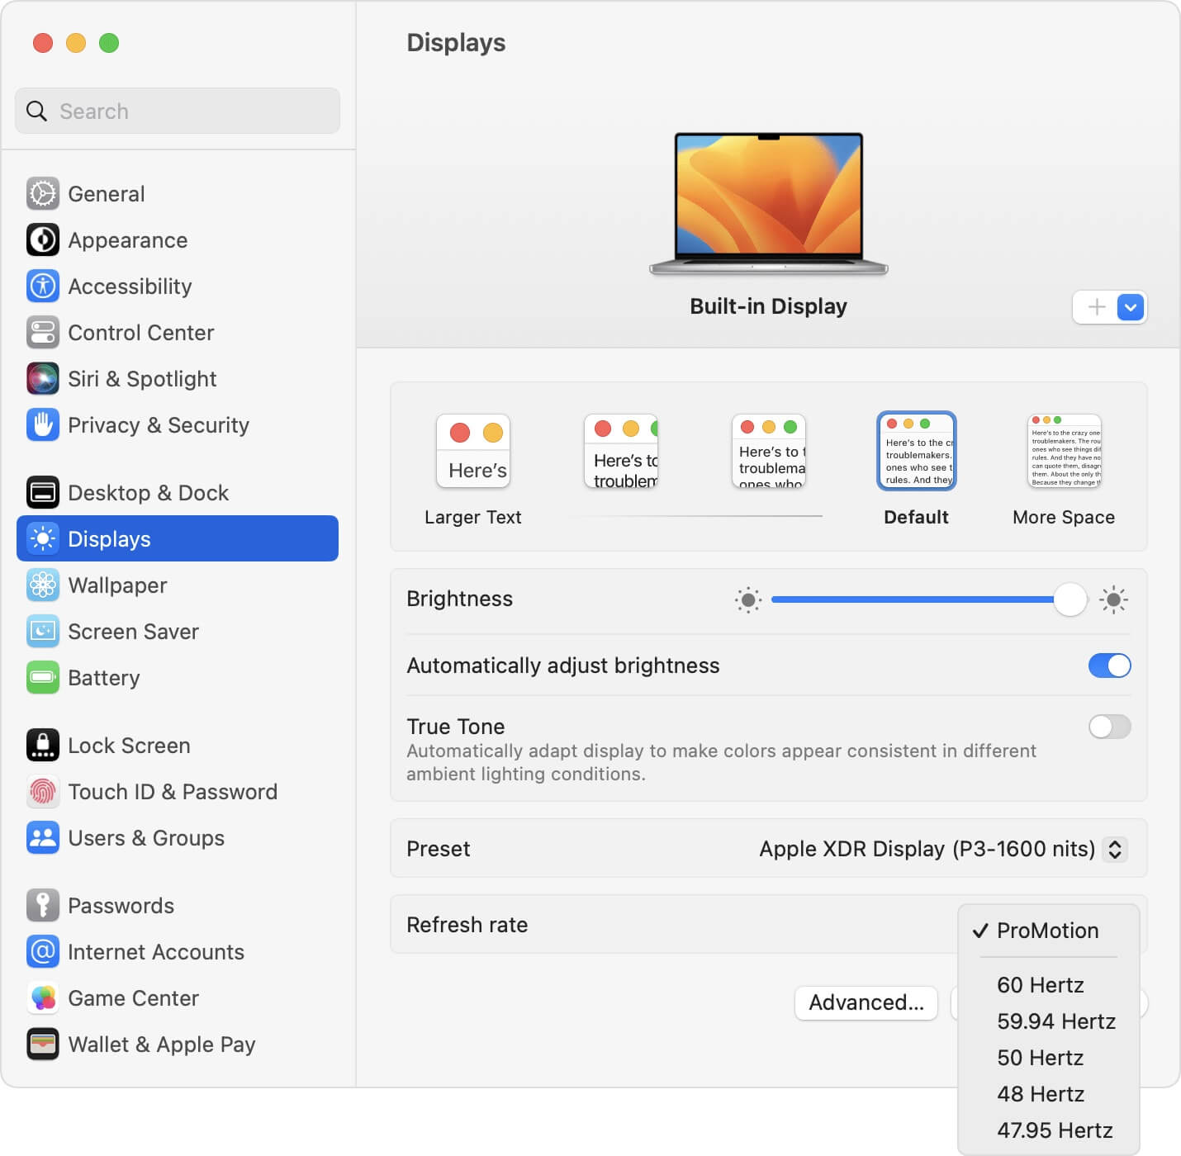Image resolution: width=1181 pixels, height=1156 pixels.
Task: Choose 60 Hertz refresh rate
Action: coord(1040,984)
